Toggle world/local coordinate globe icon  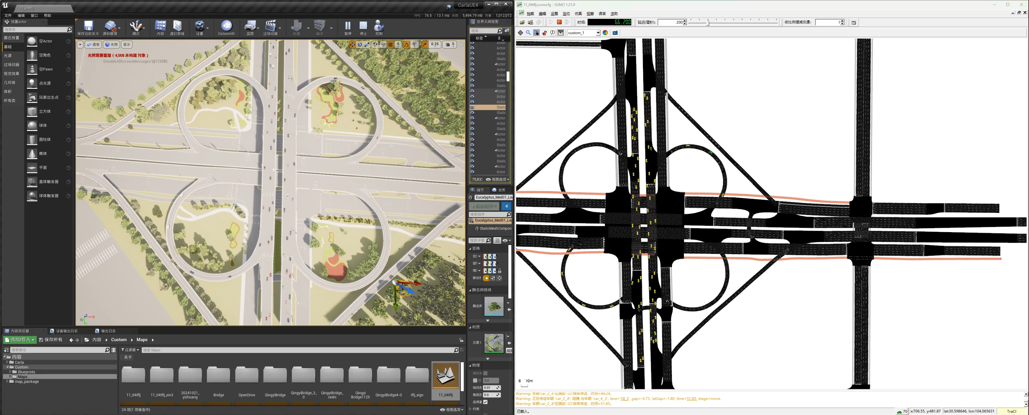pyautogui.click(x=375, y=44)
